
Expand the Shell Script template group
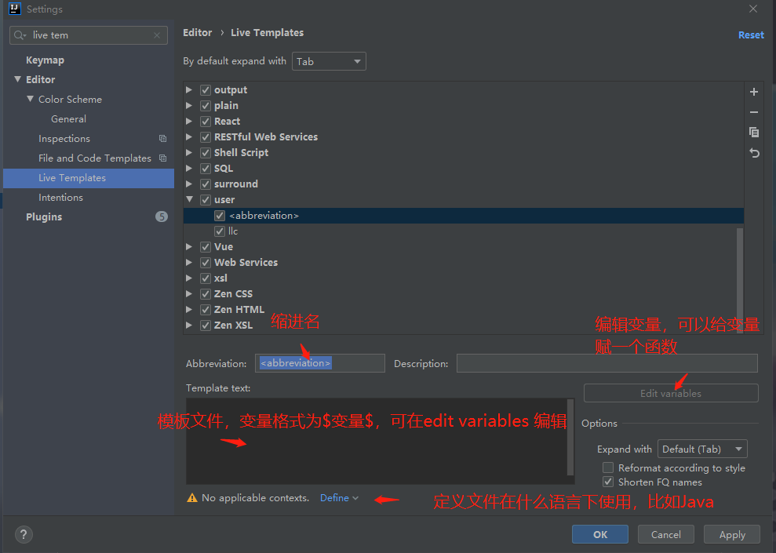click(189, 152)
